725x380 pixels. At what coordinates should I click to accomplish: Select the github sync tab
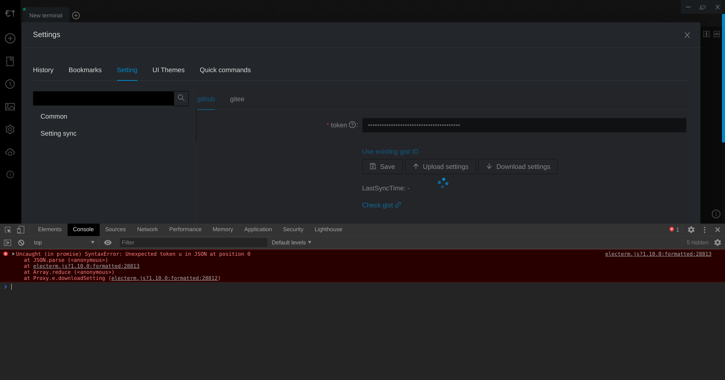click(x=206, y=99)
